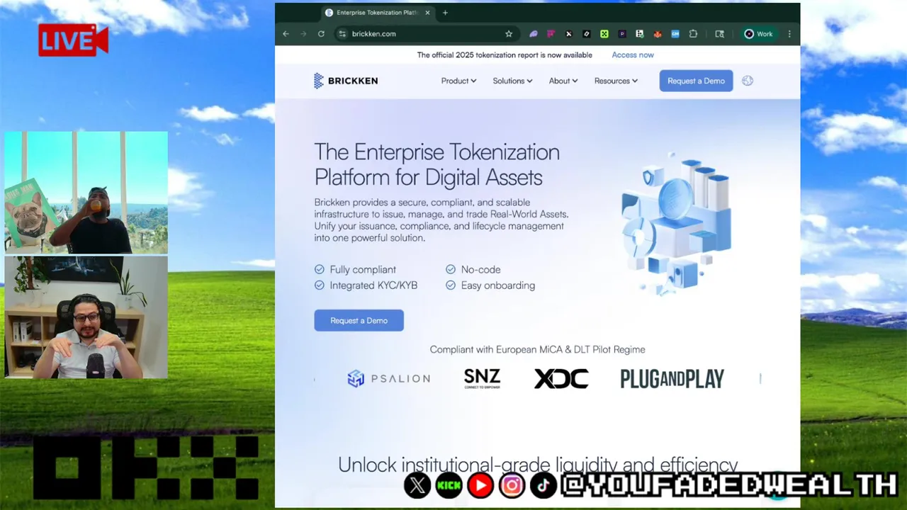This screenshot has height=510, width=907.
Task: Open the orange fox extension icon
Action: (658, 34)
